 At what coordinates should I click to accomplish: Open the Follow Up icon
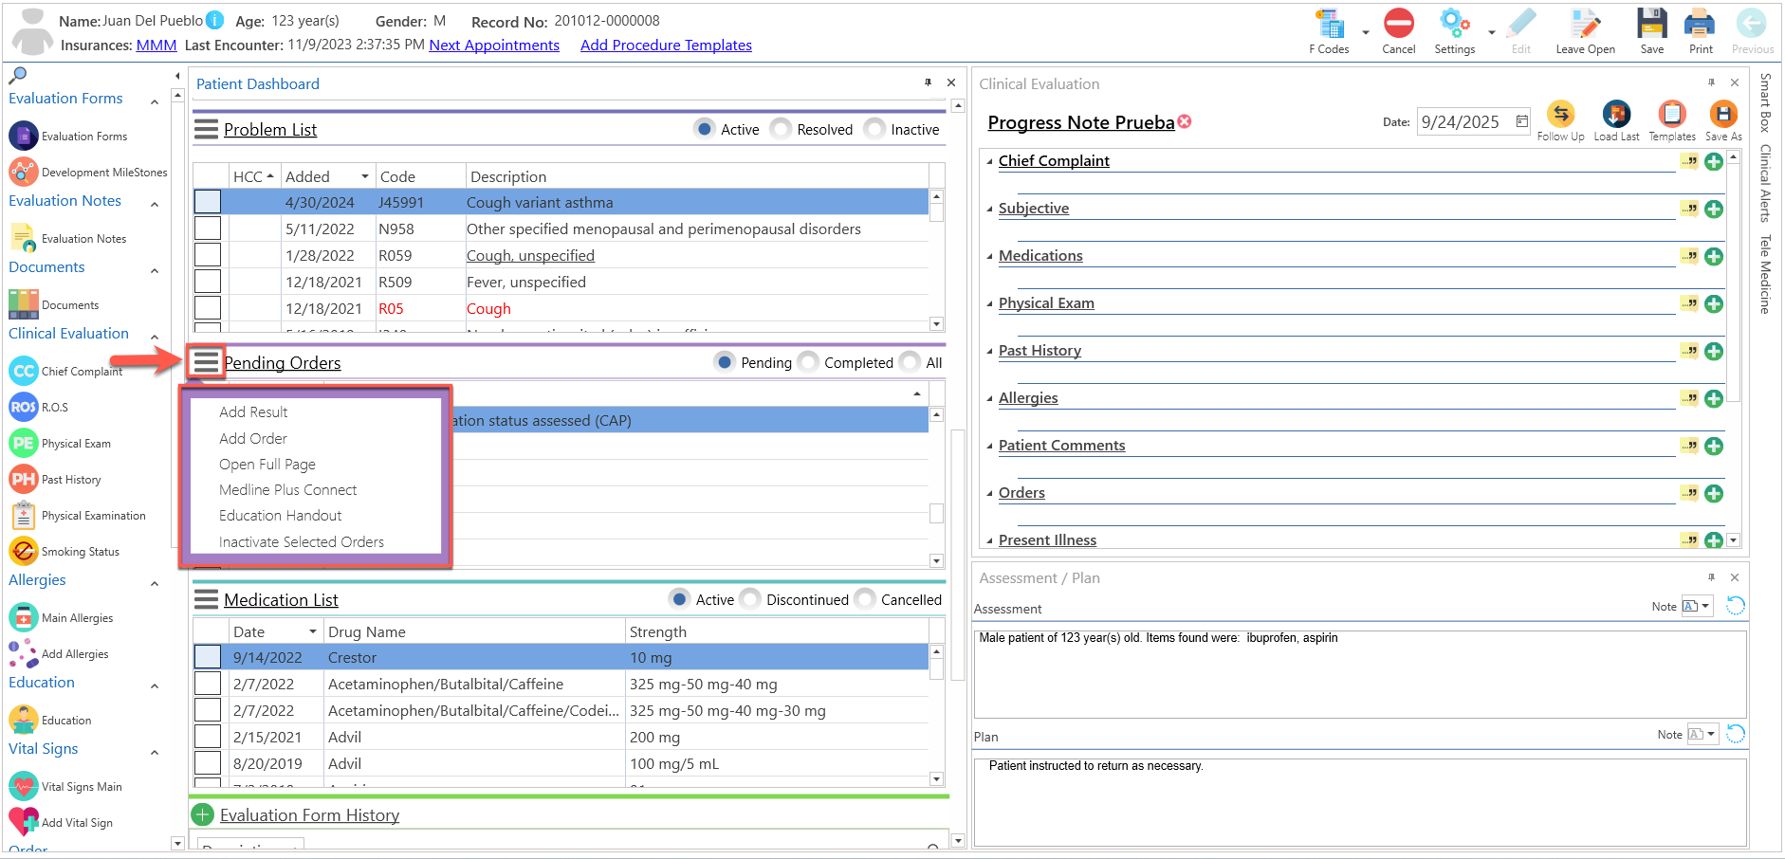point(1560,114)
